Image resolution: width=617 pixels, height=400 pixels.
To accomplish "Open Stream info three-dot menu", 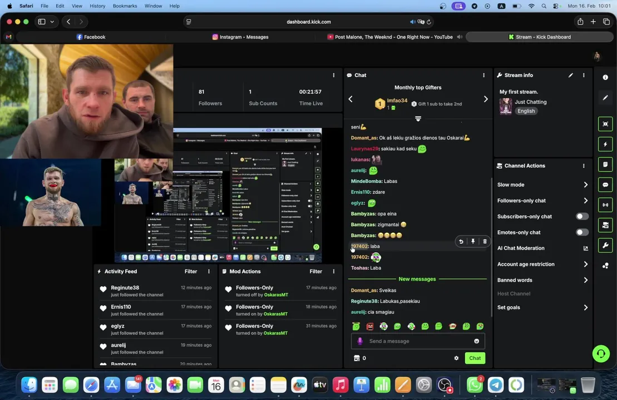I will [x=584, y=75].
